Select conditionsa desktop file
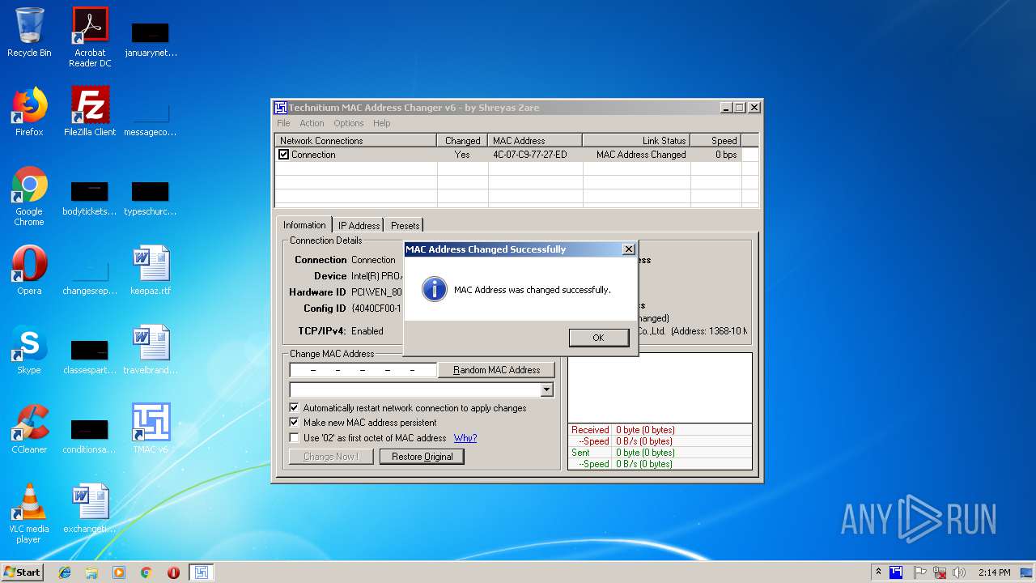The image size is (1036, 583). click(x=90, y=436)
